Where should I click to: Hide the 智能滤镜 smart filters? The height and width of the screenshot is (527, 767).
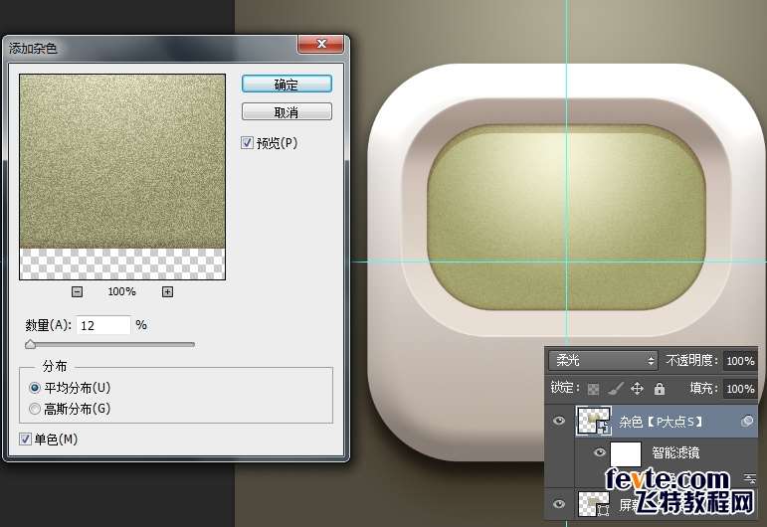[x=600, y=452]
